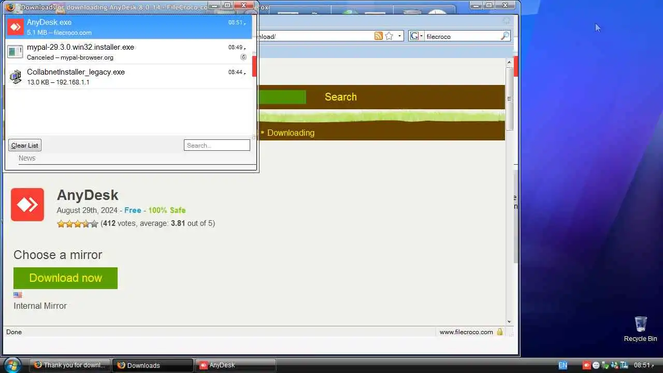Screen dimensions: 663x373
Task: Focus the Downloads search field
Action: tap(217, 145)
